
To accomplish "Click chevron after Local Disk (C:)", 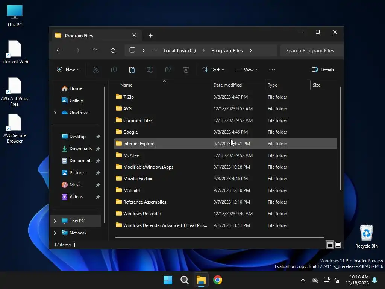I will point(203,50).
